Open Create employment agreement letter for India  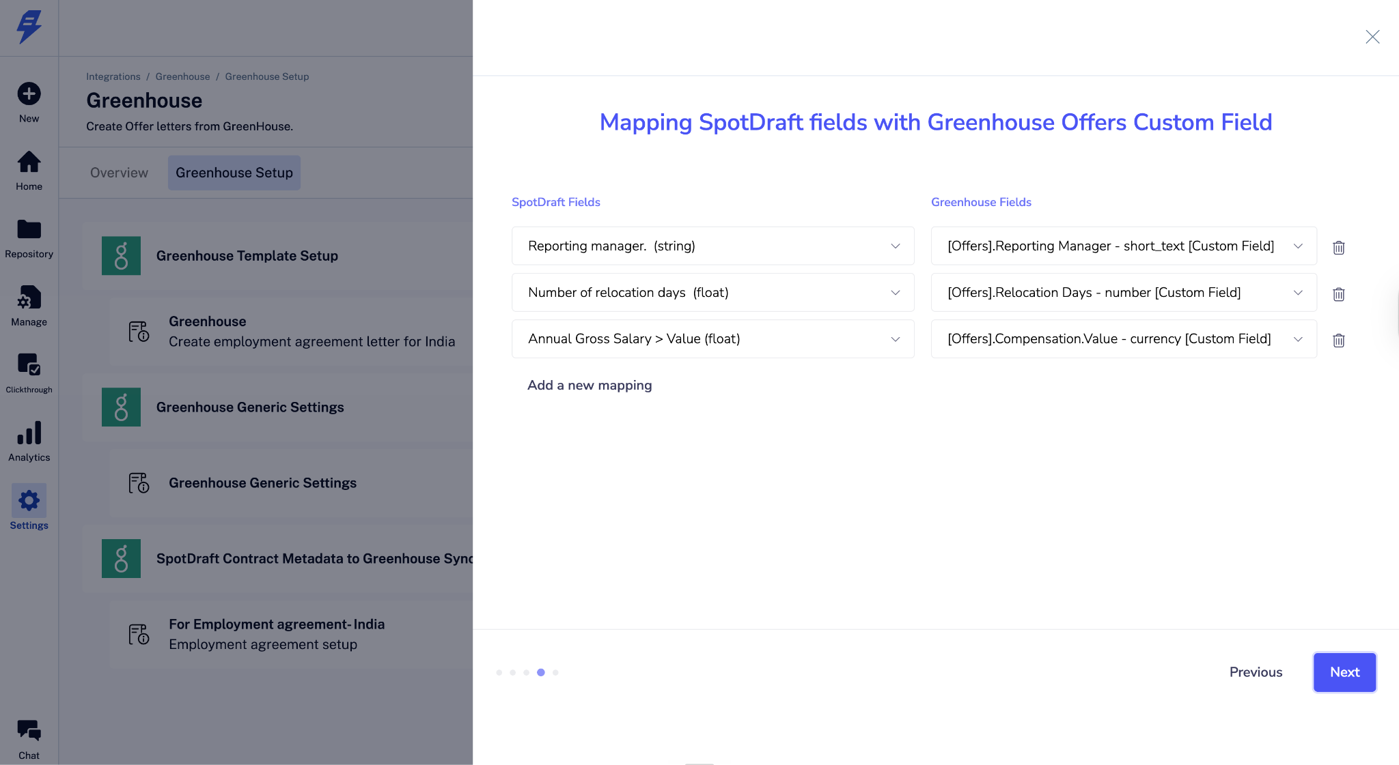pos(291,332)
